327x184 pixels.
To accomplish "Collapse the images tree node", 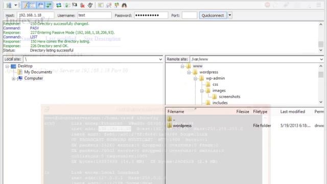I will 202,91.
